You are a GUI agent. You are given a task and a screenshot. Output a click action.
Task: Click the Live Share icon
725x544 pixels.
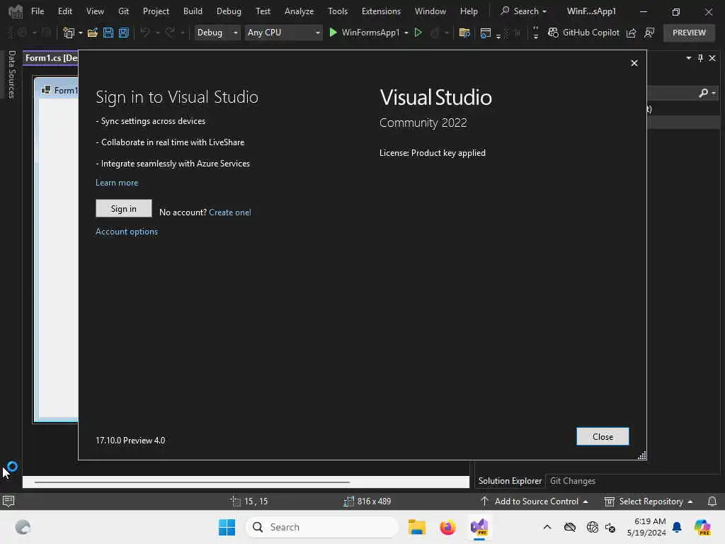coord(631,33)
